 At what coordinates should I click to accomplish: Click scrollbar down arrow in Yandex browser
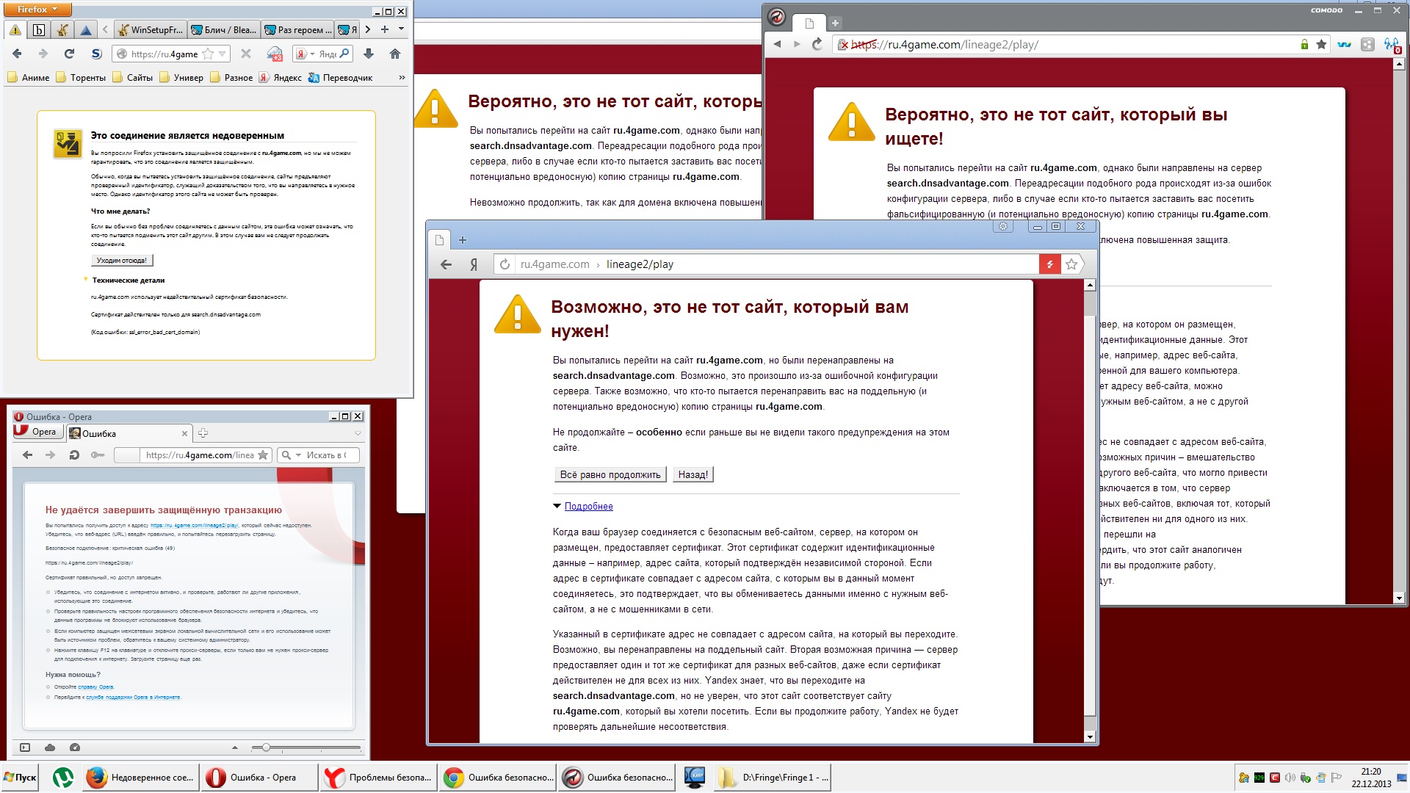(1090, 736)
